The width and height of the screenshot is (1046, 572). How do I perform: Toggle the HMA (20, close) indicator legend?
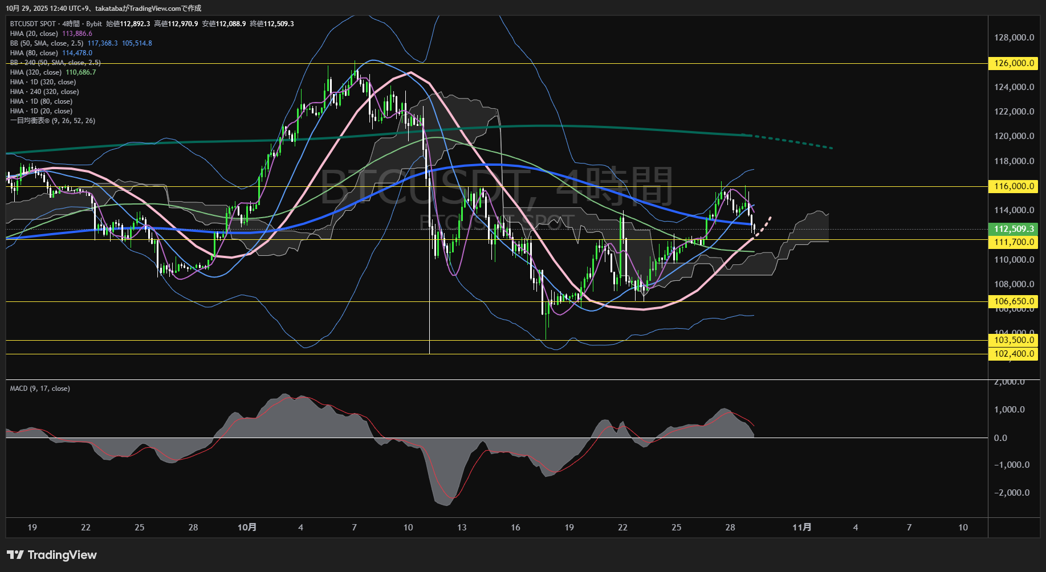point(34,34)
